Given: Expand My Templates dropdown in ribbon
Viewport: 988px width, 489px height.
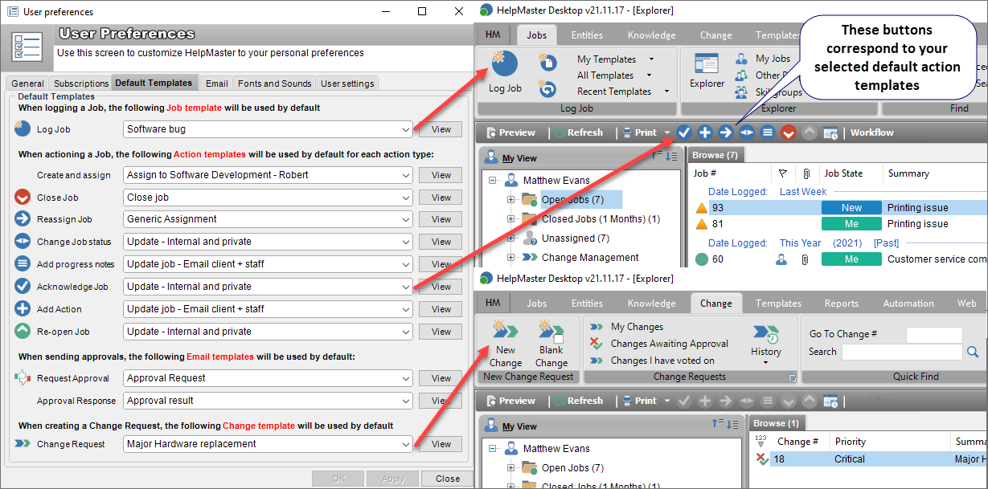Looking at the screenshot, I should click(x=651, y=59).
